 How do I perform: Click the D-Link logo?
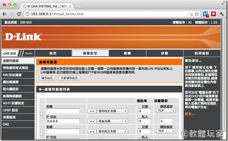click(x=23, y=37)
